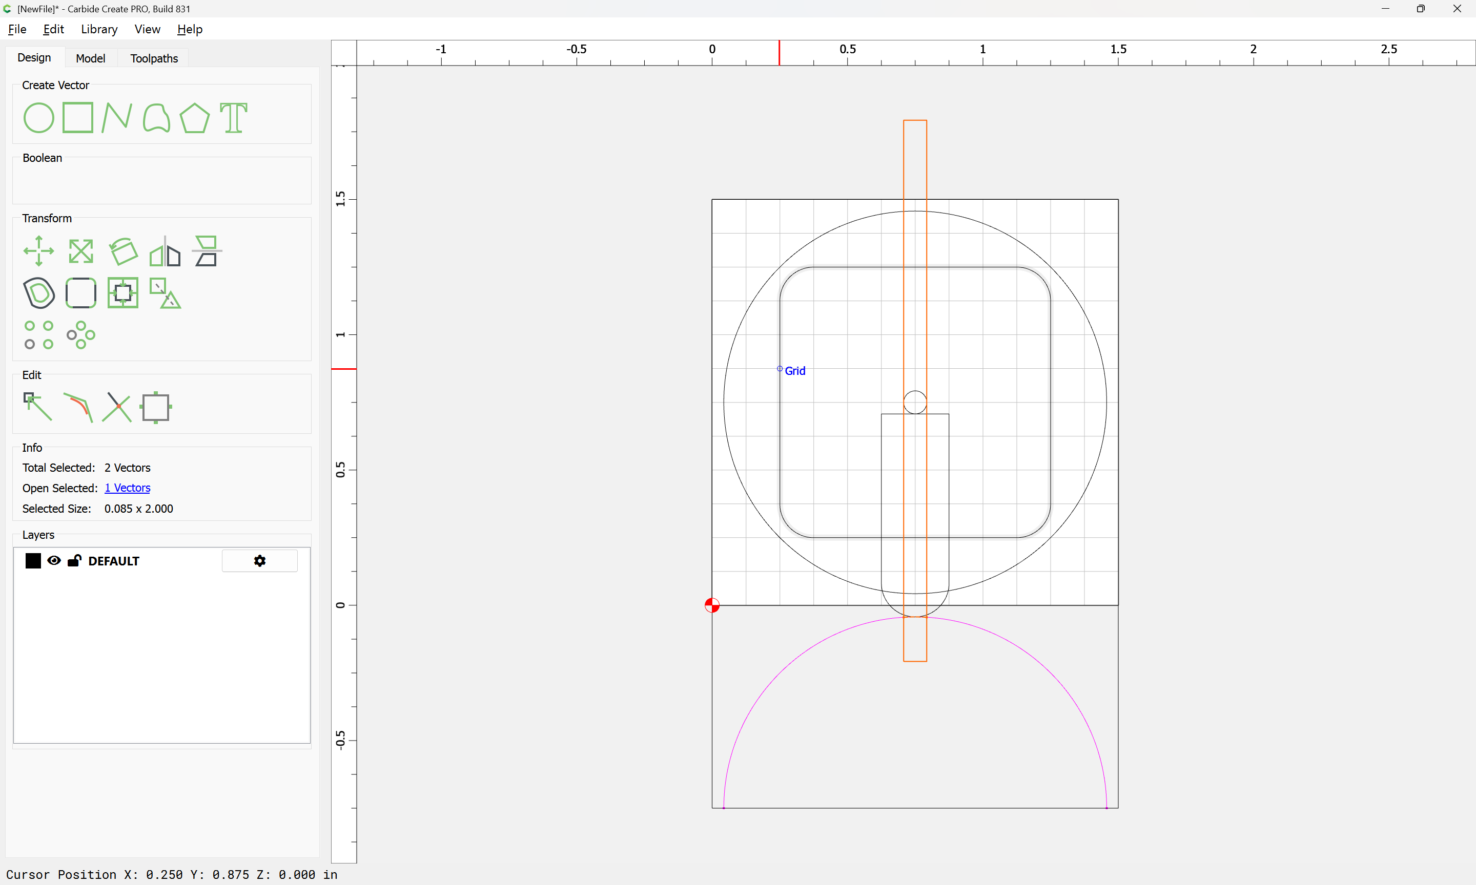
Task: Select the Create Text tool
Action: coord(233,117)
